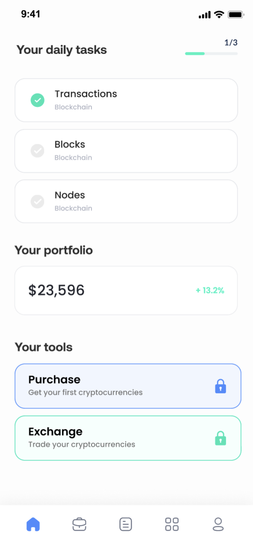
Task: Select the apps grid icon
Action: tap(172, 524)
